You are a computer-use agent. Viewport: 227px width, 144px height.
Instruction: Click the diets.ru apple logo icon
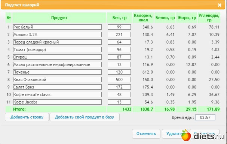[x=186, y=135]
